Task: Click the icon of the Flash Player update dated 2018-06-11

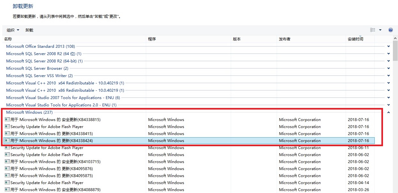Action: pyautogui.click(x=7, y=148)
